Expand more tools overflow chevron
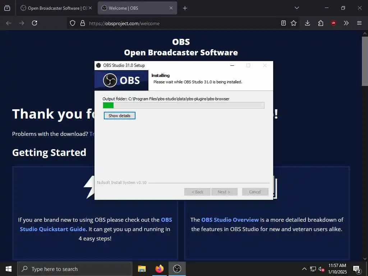Image resolution: width=368 pixels, height=276 pixels. point(346,23)
